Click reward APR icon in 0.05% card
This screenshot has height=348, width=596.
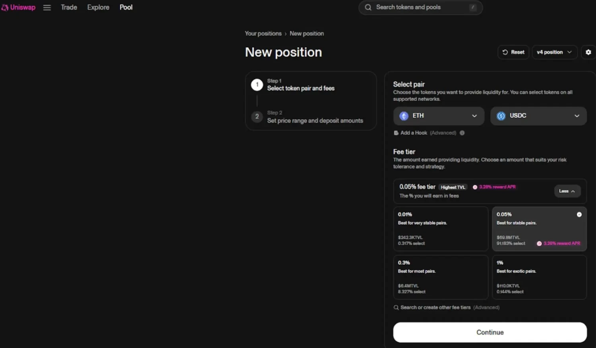[539, 243]
